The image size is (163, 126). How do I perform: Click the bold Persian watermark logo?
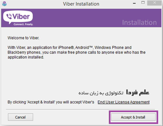pos(138,92)
